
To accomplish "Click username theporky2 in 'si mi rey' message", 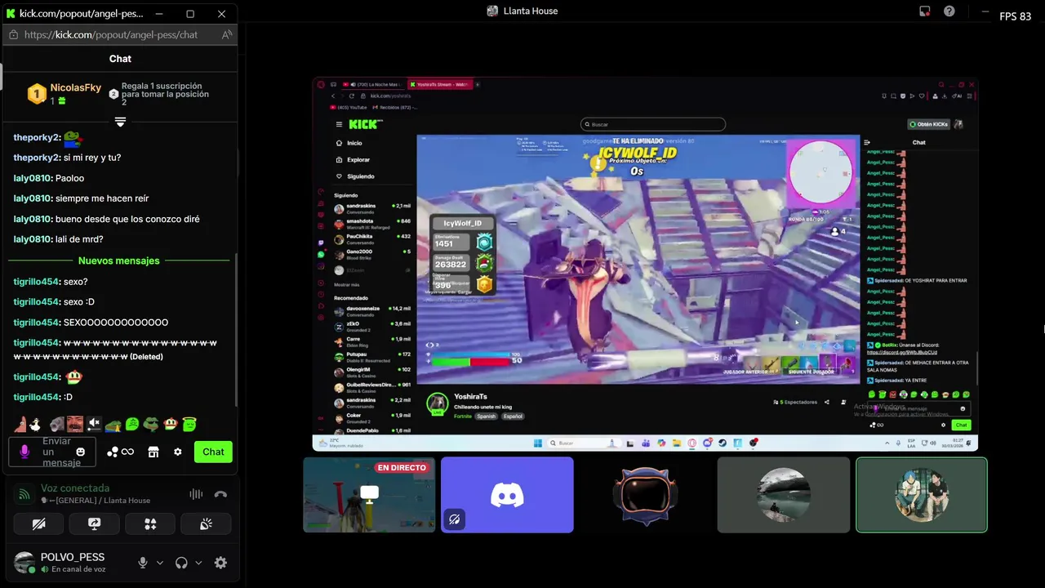I will [x=37, y=158].
